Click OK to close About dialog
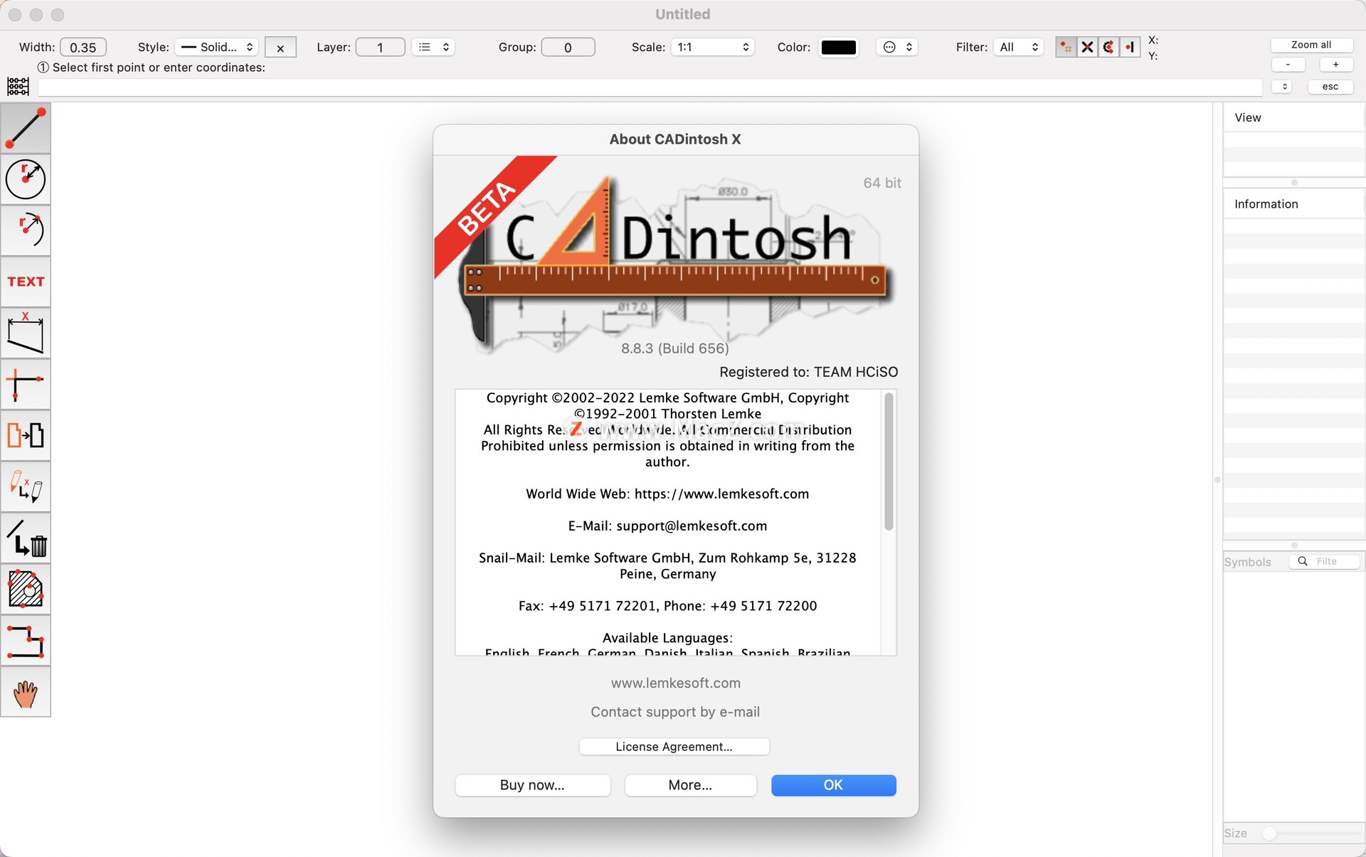 pos(832,784)
